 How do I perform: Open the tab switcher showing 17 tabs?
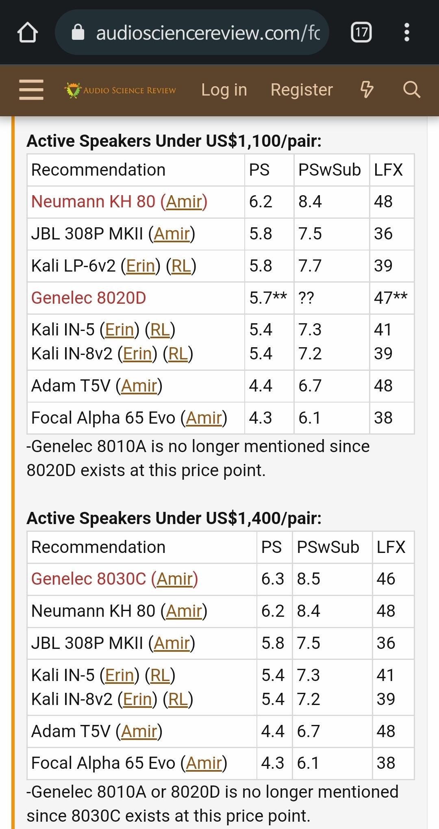click(361, 33)
